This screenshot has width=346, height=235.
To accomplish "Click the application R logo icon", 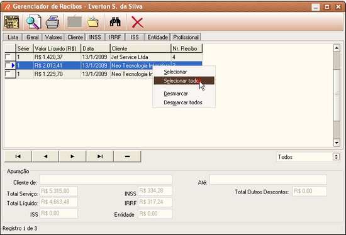I will coord(7,7).
